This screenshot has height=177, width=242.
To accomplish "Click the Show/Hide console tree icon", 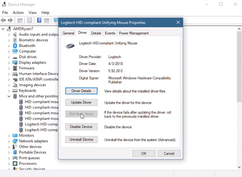I will (x=20, y=20).
